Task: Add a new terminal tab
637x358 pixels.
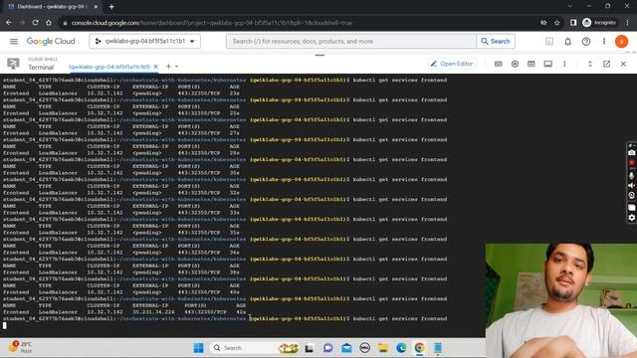Action: click(168, 67)
